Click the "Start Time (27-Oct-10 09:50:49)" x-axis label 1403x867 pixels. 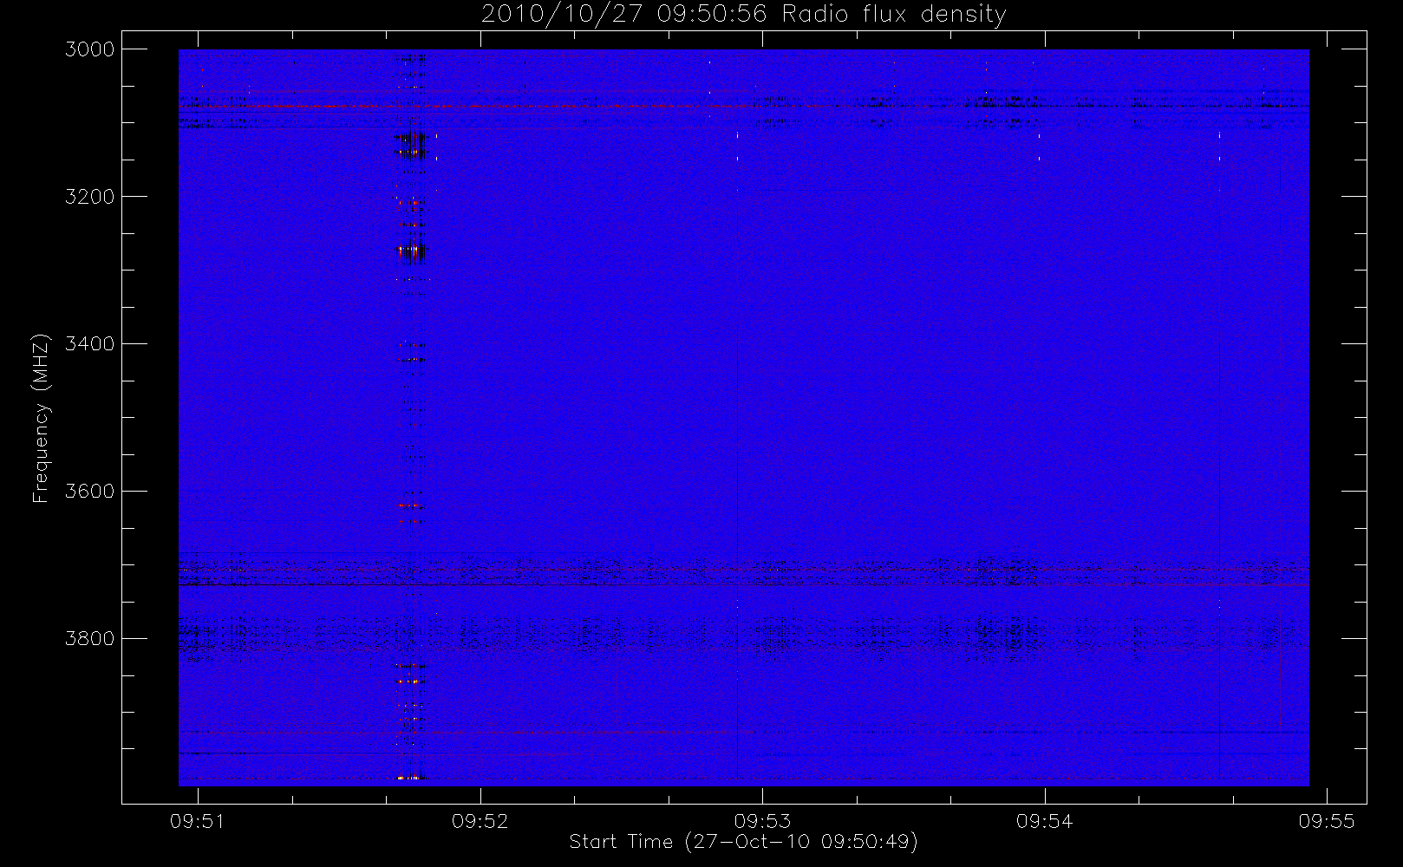click(x=744, y=843)
